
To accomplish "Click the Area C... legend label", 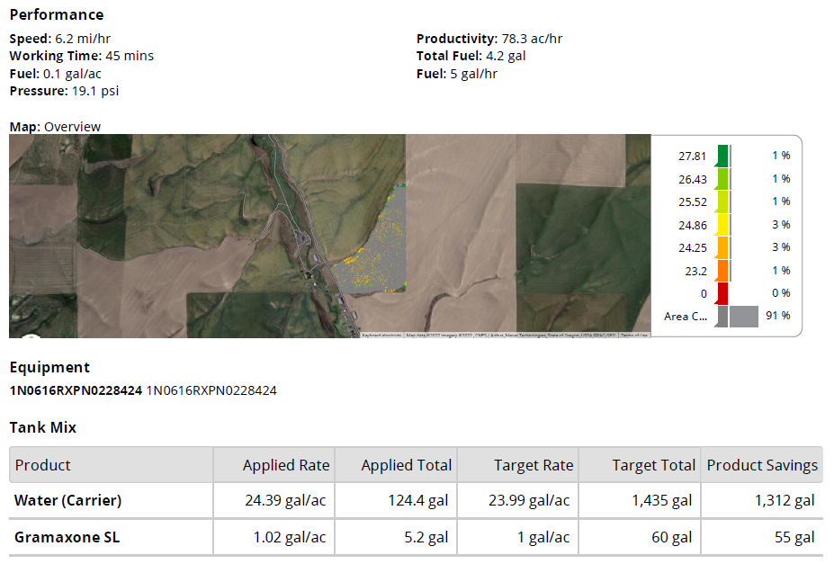I will (x=686, y=317).
